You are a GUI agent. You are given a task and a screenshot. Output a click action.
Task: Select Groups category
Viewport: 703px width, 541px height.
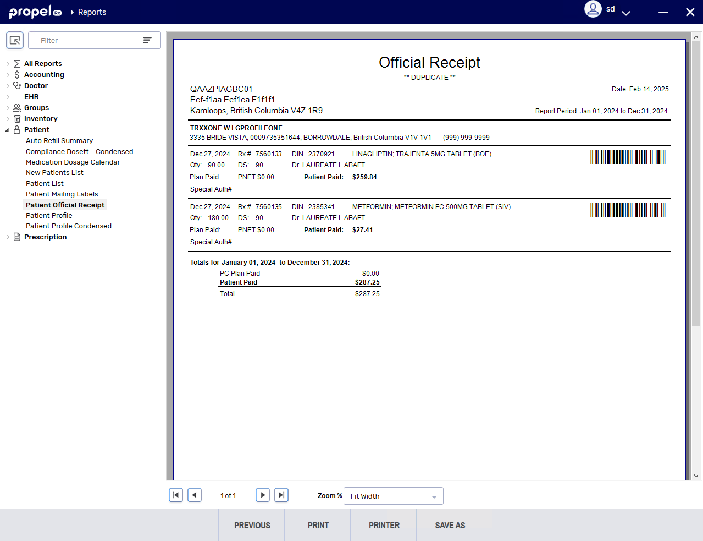point(36,108)
